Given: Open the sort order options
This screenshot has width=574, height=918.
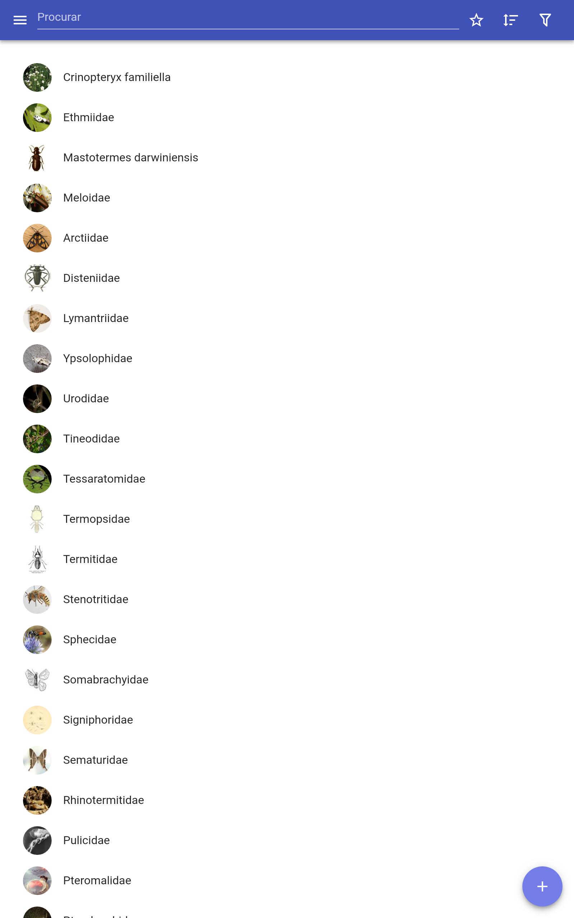Looking at the screenshot, I should 511,20.
